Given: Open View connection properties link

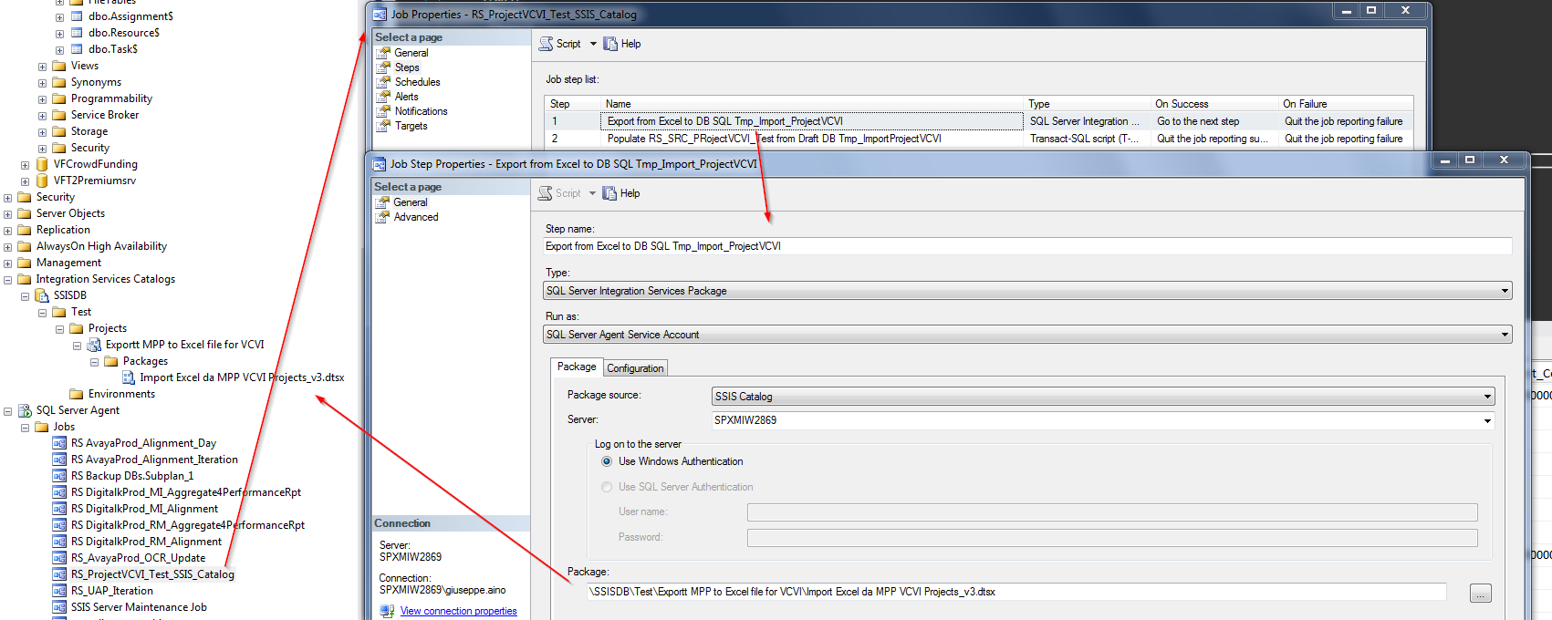Looking at the screenshot, I should click(x=458, y=611).
